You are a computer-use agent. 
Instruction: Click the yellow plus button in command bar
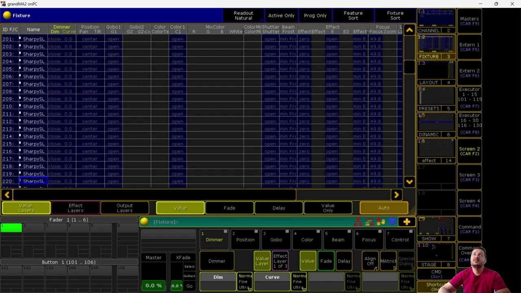(407, 222)
